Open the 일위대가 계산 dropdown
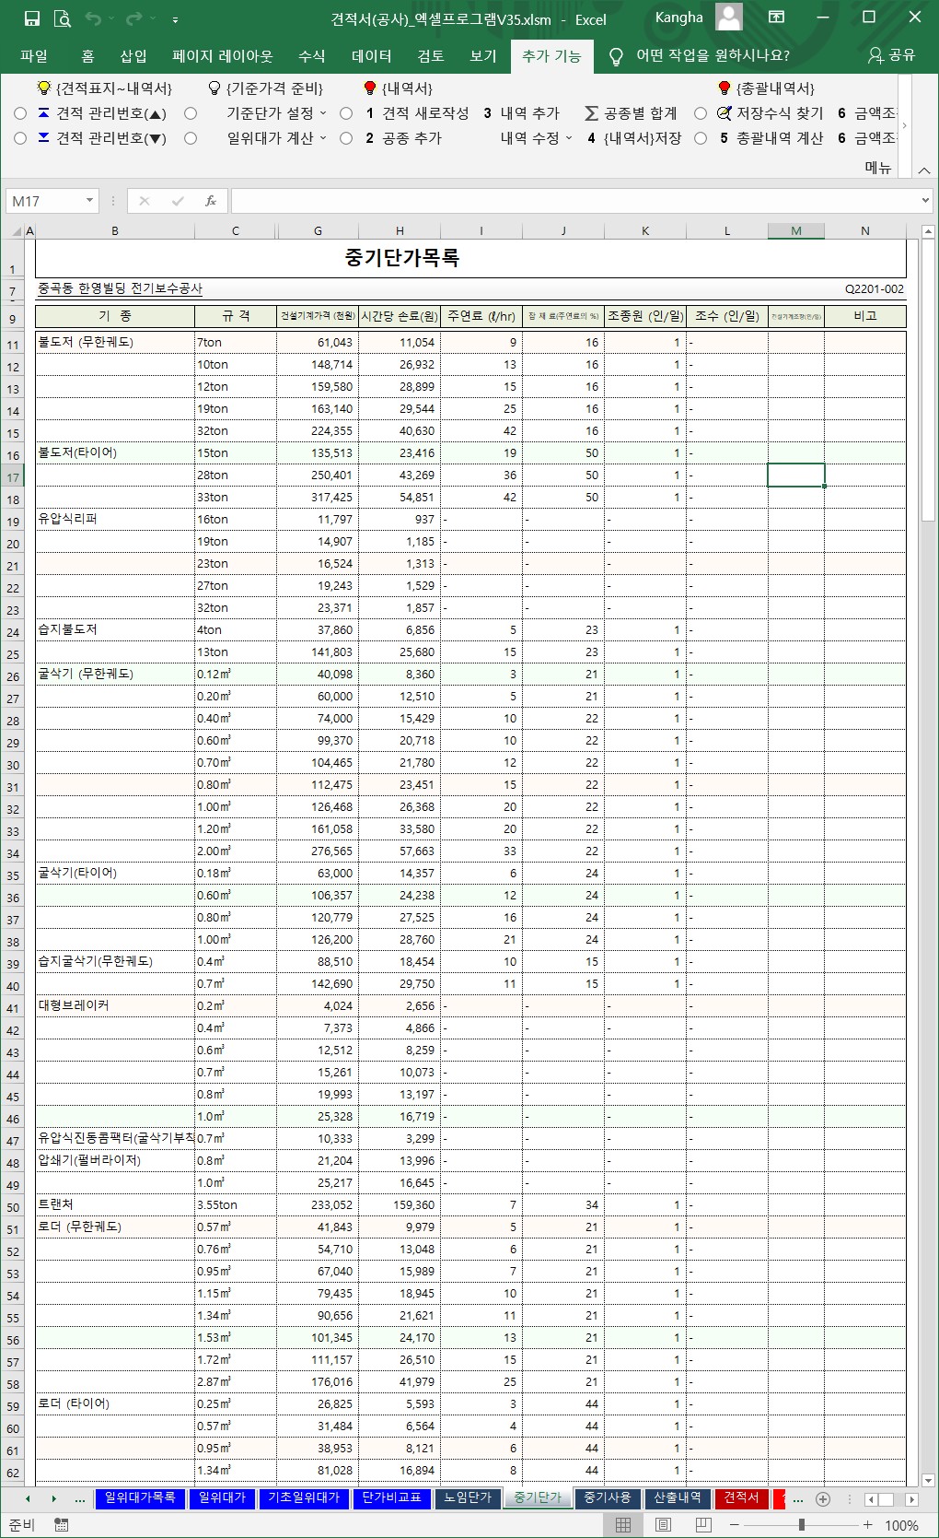 pyautogui.click(x=323, y=138)
